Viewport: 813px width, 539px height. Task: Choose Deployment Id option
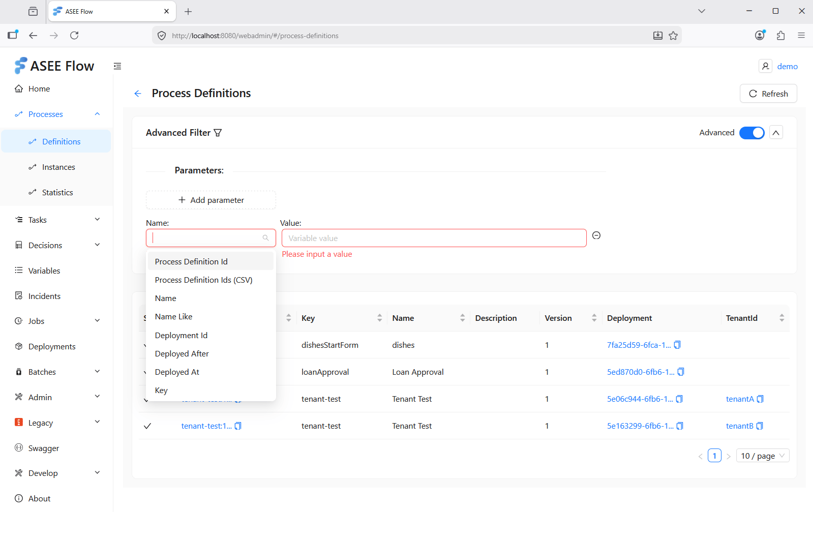pos(210,335)
